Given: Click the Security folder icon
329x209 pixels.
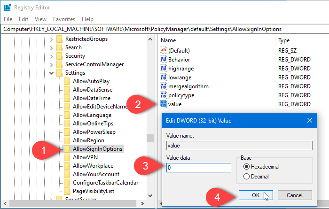Looking at the screenshot, I should (60, 56).
